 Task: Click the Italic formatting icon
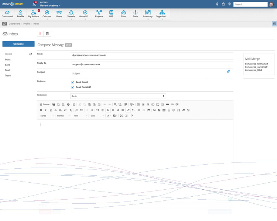click(x=46, y=110)
